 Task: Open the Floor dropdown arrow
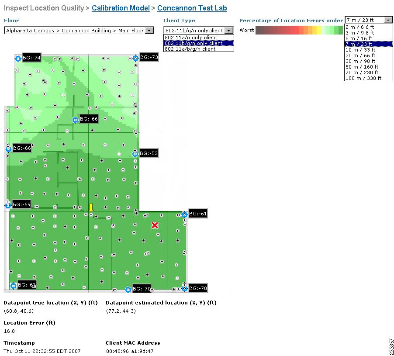click(x=149, y=31)
